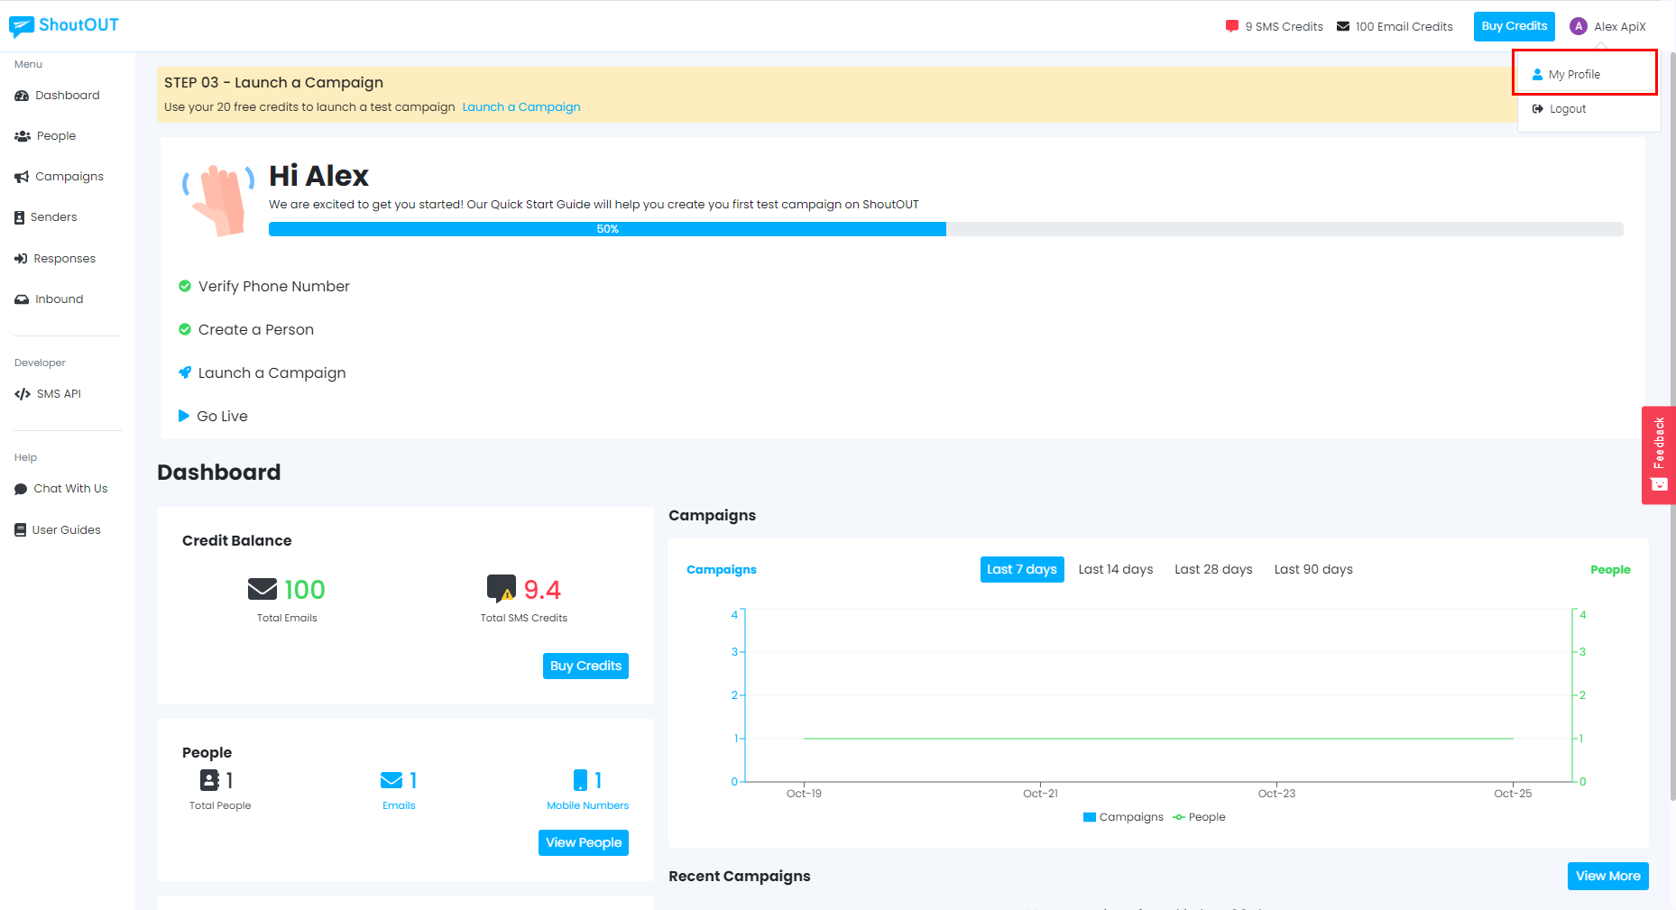
Task: Click the red SMS credits icon in header
Action: click(x=1232, y=26)
